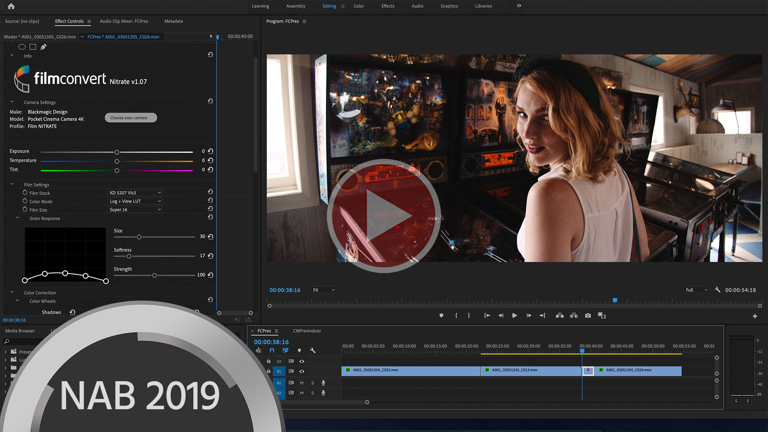Click the Mark Out button
The width and height of the screenshot is (768, 432).
pyautogui.click(x=469, y=316)
